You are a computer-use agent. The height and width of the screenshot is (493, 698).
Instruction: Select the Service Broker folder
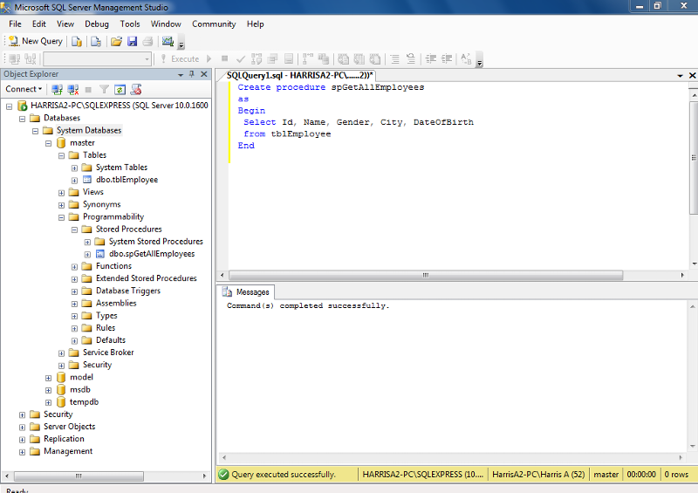pyautogui.click(x=108, y=353)
